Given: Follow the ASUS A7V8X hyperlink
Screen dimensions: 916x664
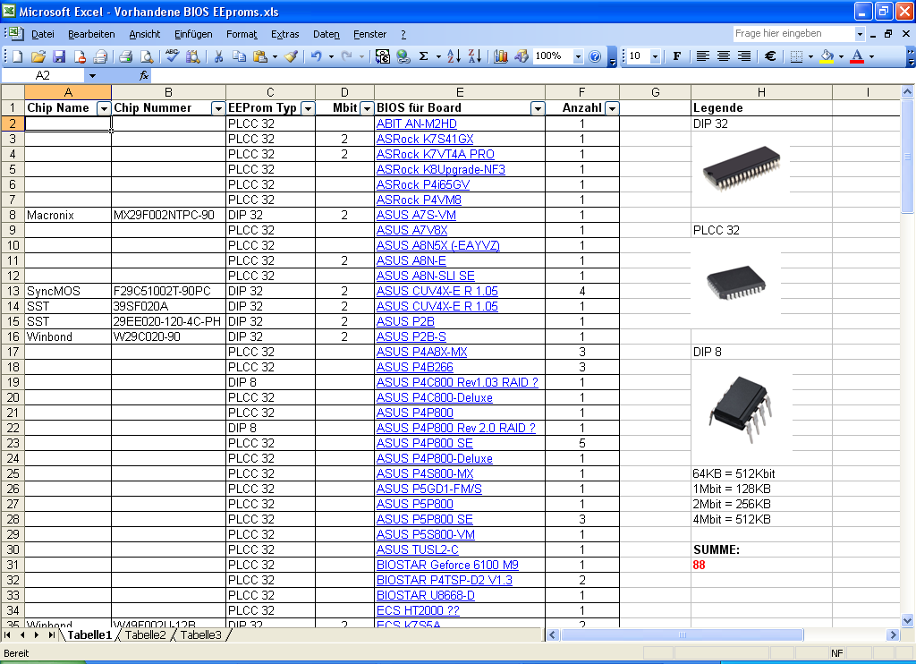Looking at the screenshot, I should (411, 230).
